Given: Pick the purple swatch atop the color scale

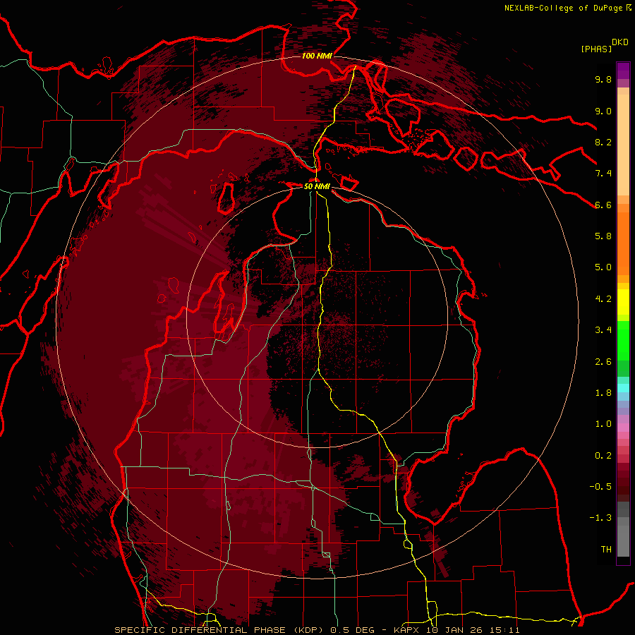Looking at the screenshot, I should [x=623, y=71].
